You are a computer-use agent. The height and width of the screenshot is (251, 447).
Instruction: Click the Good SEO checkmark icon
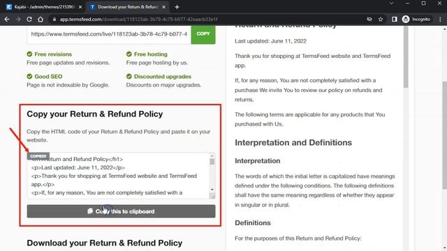point(29,76)
